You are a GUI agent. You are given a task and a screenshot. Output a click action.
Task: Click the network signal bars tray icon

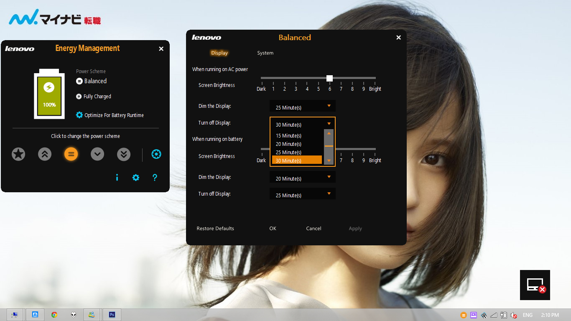point(494,315)
